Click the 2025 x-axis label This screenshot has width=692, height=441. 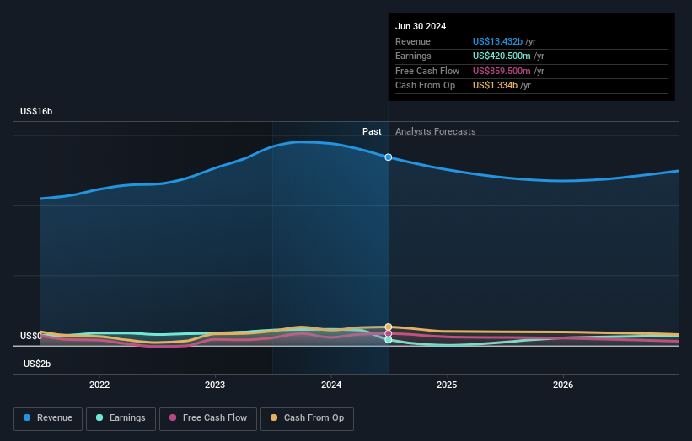point(447,385)
